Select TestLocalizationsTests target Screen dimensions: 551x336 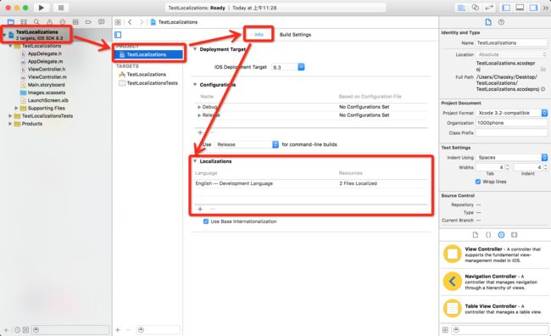[x=148, y=83]
